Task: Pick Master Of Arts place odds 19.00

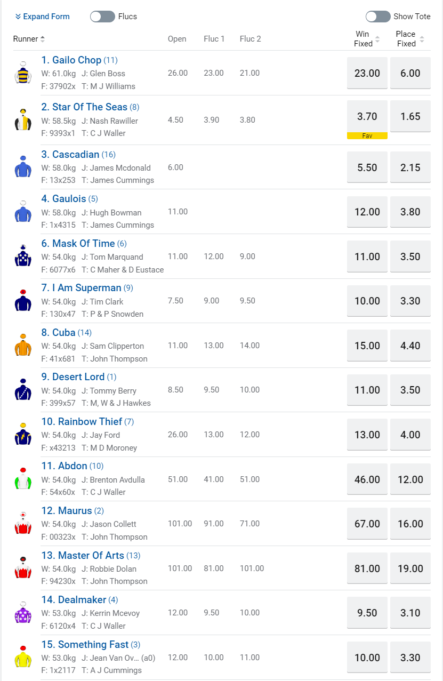Action: [410, 568]
